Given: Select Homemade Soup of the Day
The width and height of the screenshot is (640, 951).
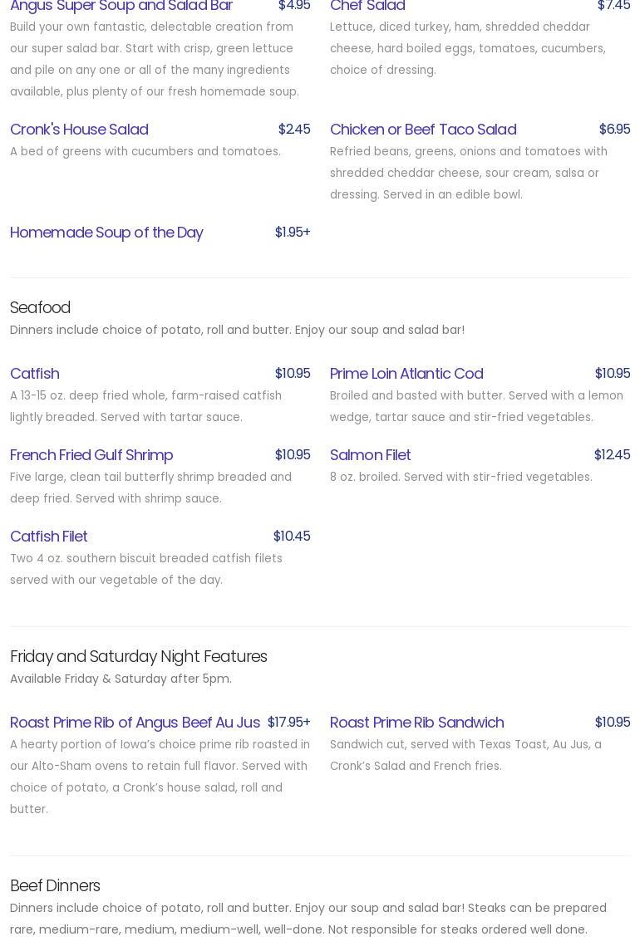Looking at the screenshot, I should coord(106,233).
